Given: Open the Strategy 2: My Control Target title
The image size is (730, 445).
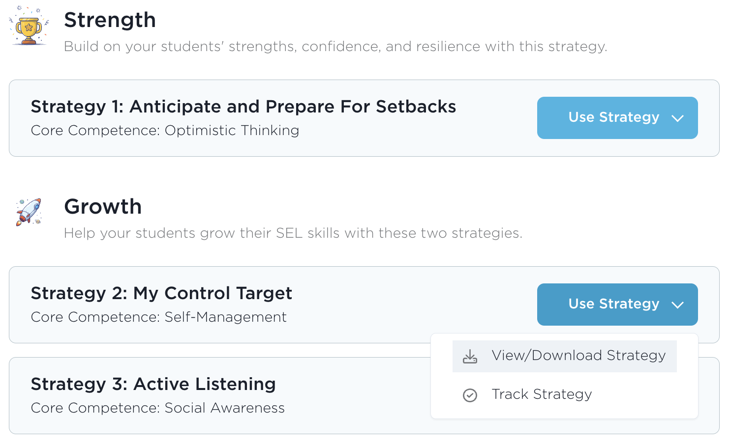Looking at the screenshot, I should coord(161,293).
